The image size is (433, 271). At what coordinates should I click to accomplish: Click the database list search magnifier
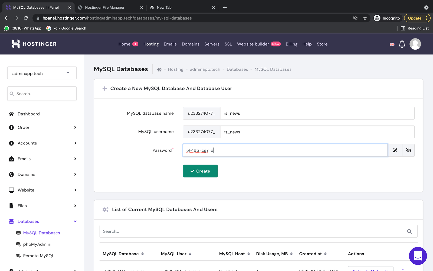[409, 231]
